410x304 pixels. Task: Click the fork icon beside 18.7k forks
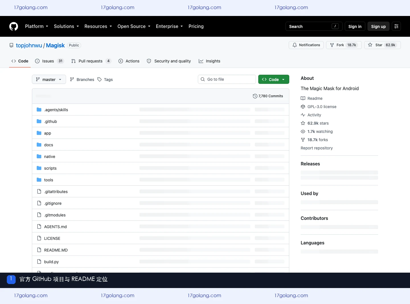click(303, 140)
